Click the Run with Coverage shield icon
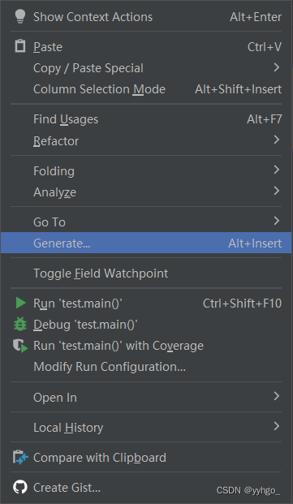 click(20, 346)
